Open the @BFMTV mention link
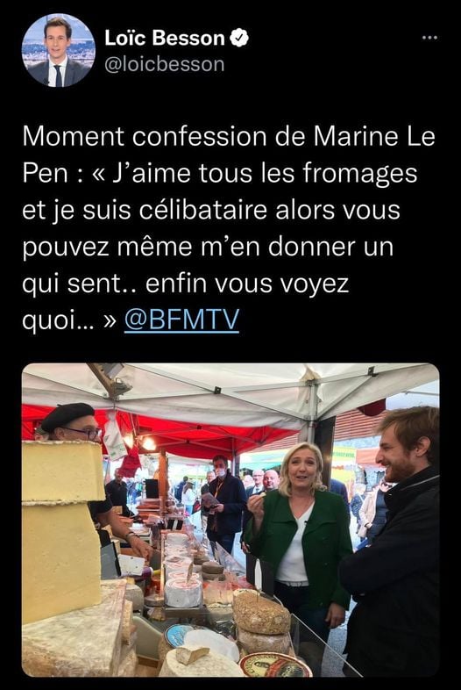This screenshot has height=690, width=461. tap(181, 320)
